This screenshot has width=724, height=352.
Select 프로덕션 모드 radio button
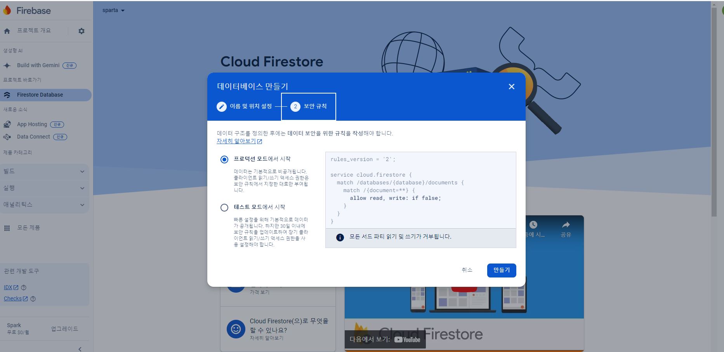(x=224, y=160)
